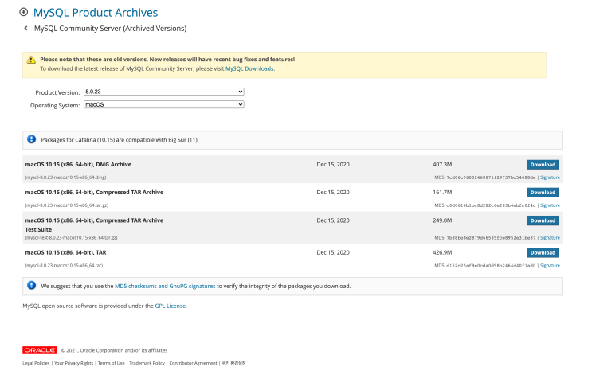Click the download circle icon beside MySQL Product Archives
The height and width of the screenshot is (386, 592).
(23, 12)
